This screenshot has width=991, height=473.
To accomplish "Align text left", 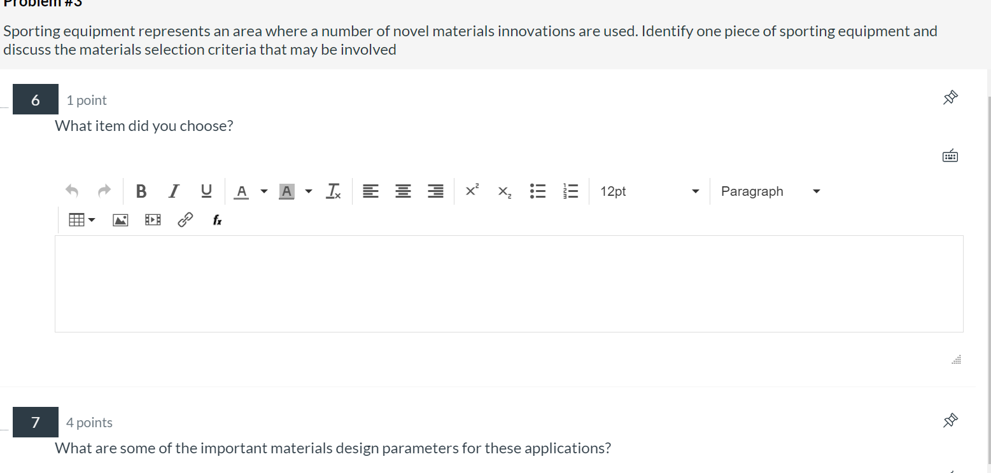I will point(370,191).
